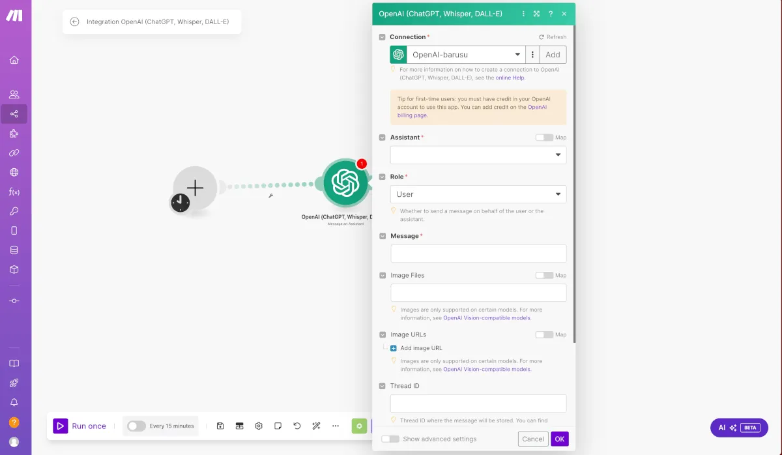Viewport: 782px width, 455px height.
Task: Click the Add connection button
Action: [553, 55]
